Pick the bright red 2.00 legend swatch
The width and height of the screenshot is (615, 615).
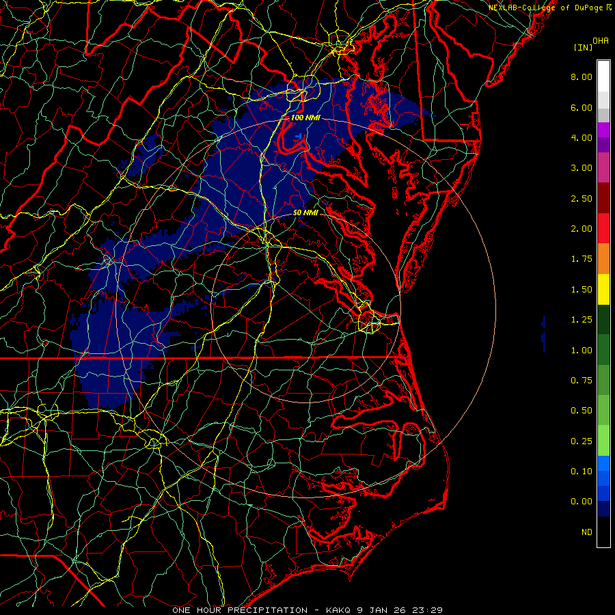coord(603,228)
